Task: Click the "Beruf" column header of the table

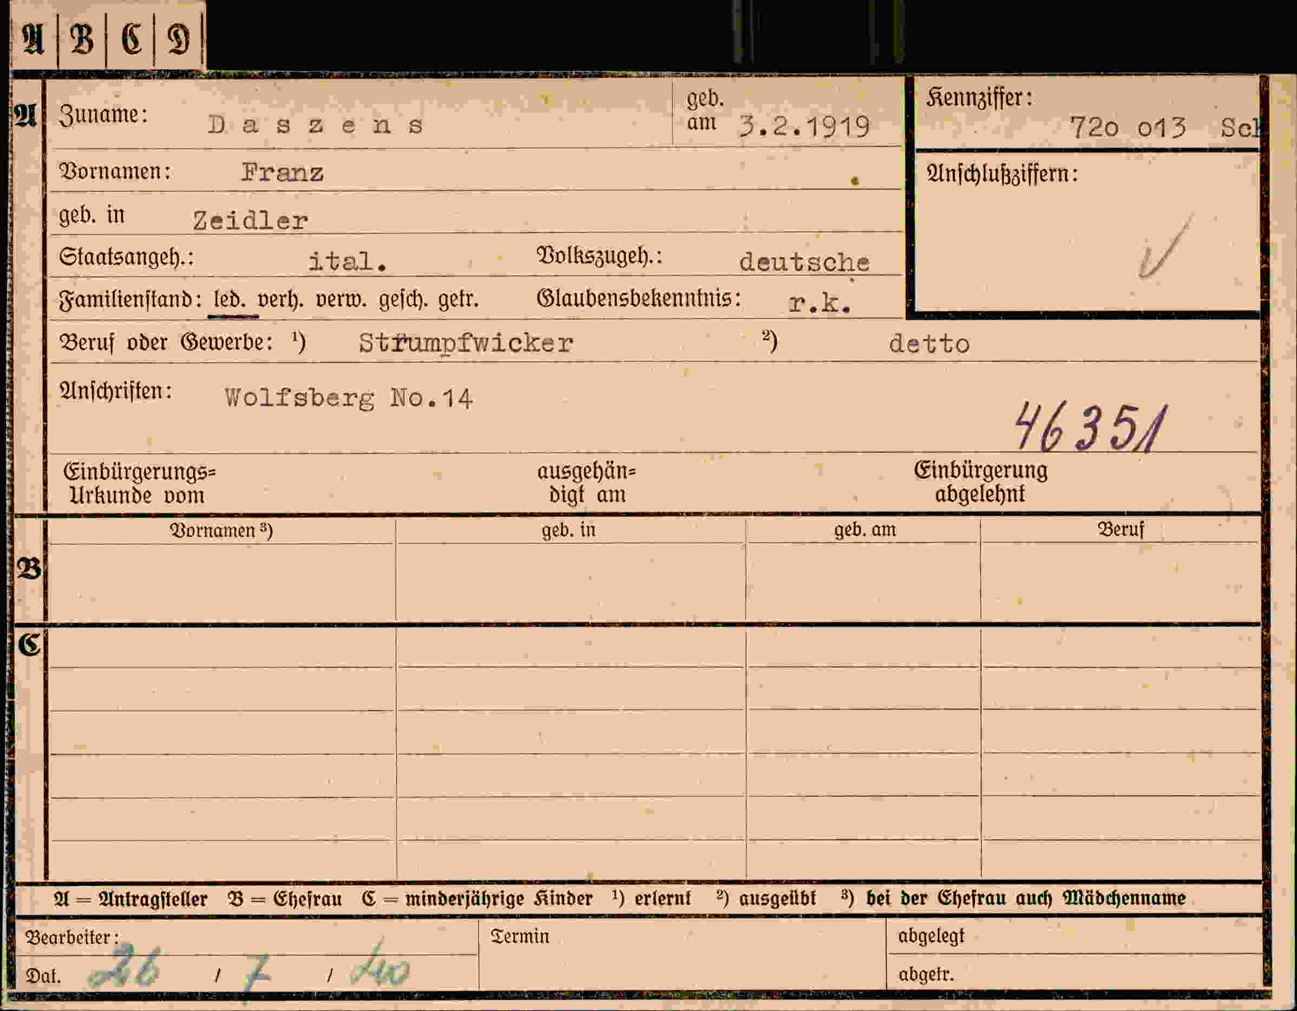Action: [1121, 528]
